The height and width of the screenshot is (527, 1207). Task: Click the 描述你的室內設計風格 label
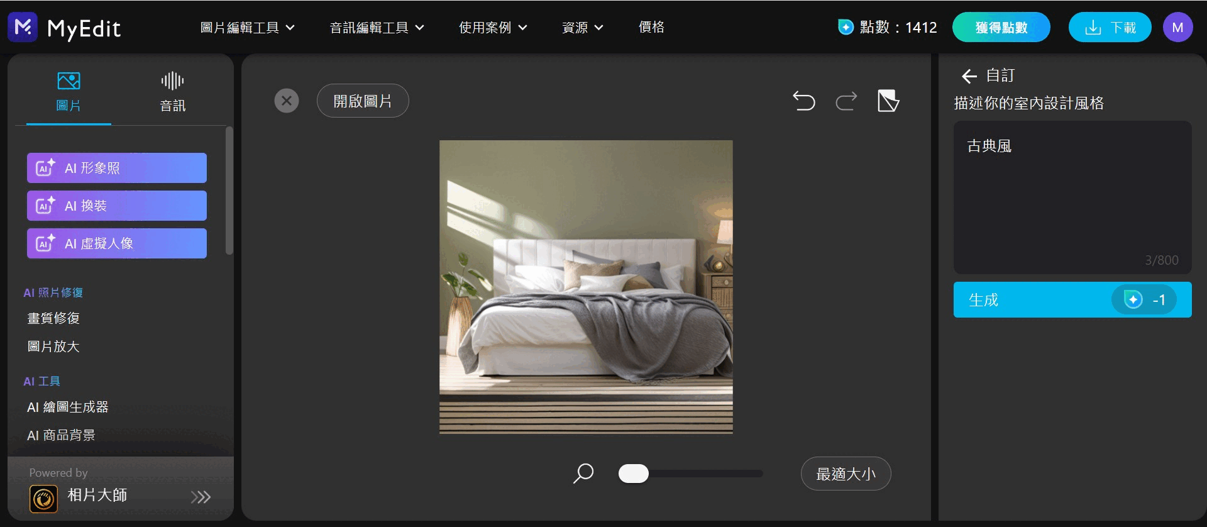[x=1029, y=103]
